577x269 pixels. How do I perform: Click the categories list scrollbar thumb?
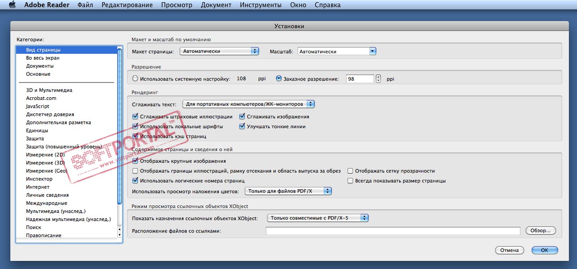119,126
